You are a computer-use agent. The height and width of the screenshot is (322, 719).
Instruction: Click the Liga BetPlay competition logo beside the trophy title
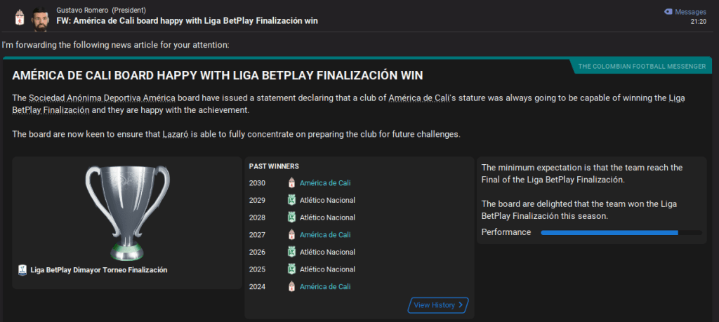coord(23,270)
